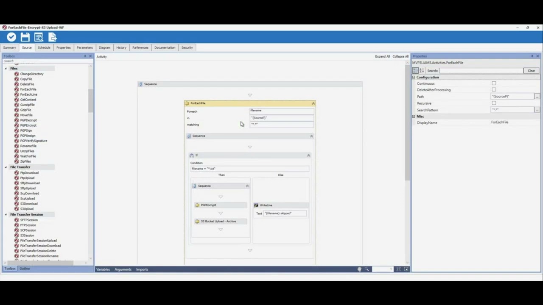Screen dimensions: 543x305
Task: Select SFTPSession activity in the toolbox
Action: [29, 220]
